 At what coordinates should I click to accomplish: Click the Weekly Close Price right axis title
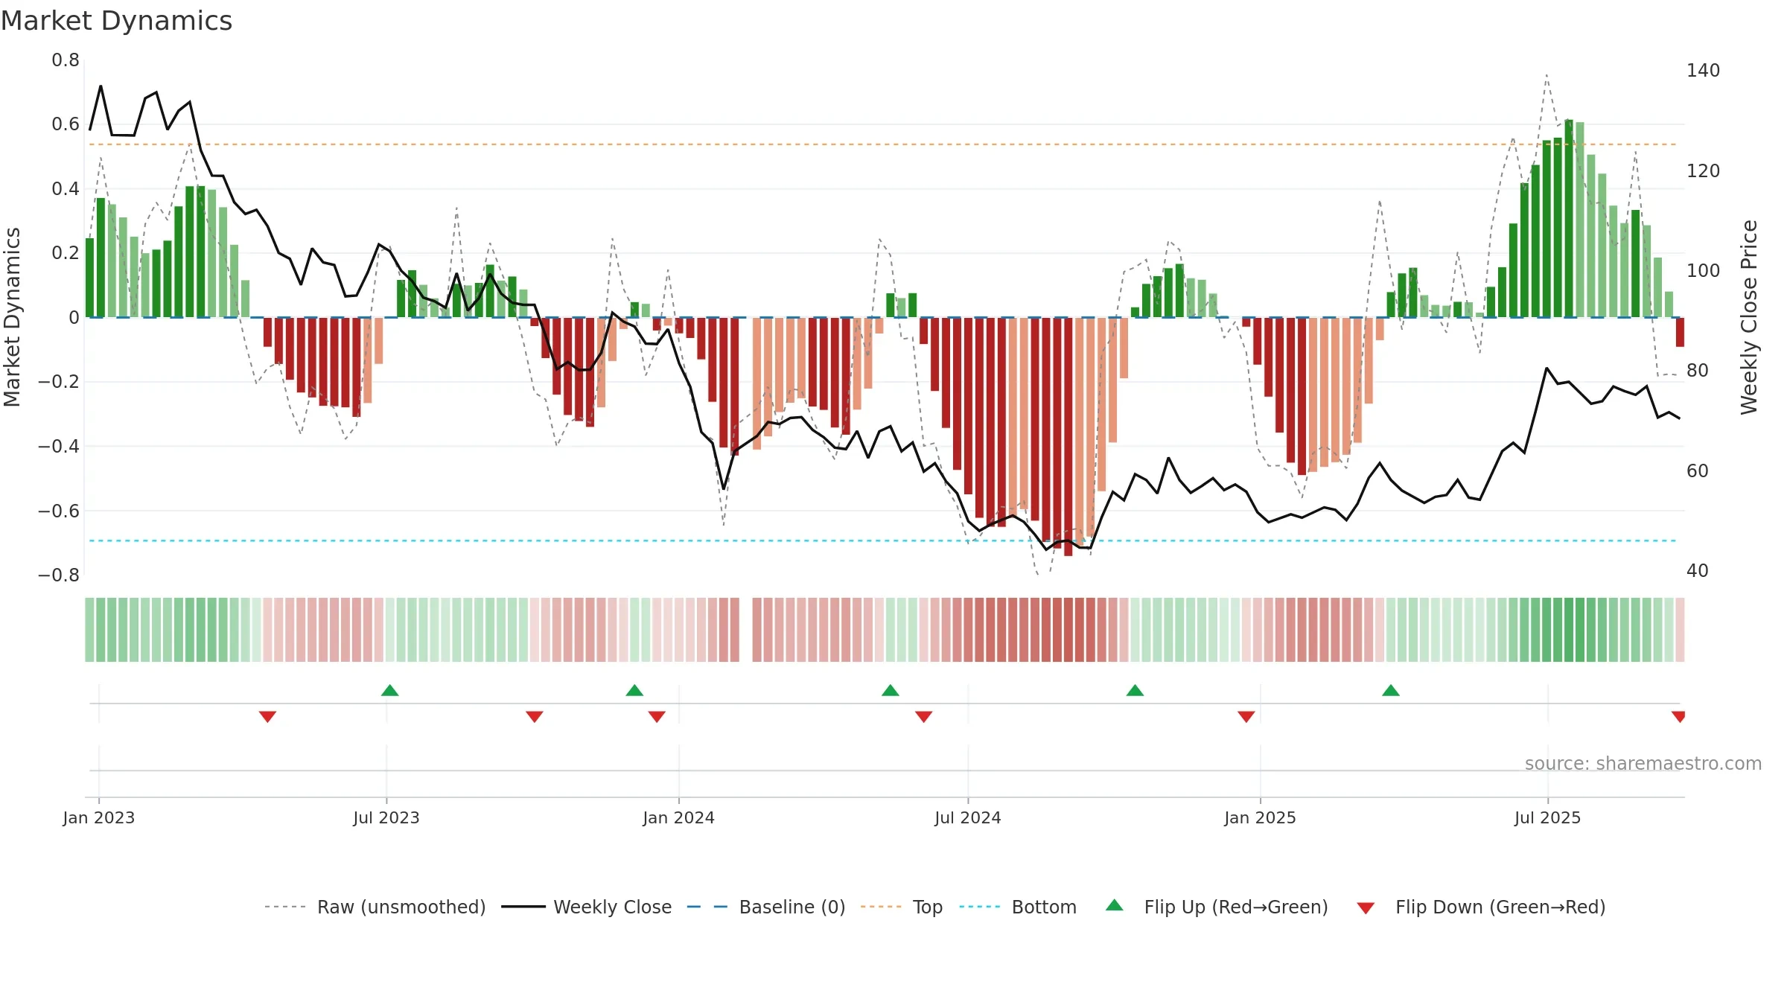(x=1748, y=317)
